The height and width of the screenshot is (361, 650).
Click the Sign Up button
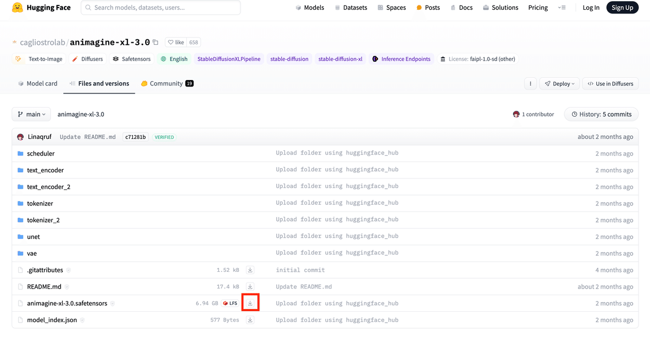tap(622, 8)
